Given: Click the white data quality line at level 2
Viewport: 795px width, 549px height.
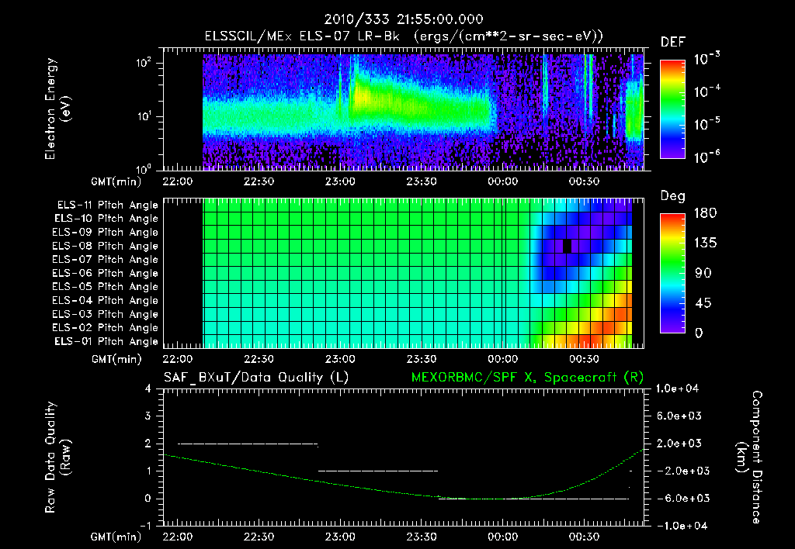Looking at the screenshot, I should [248, 444].
